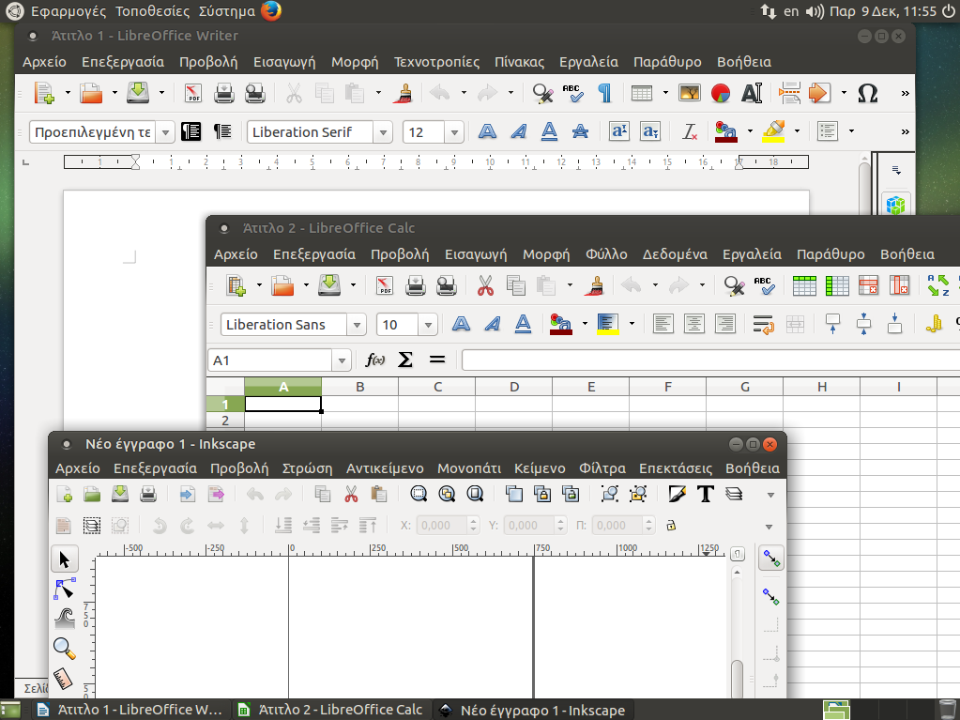Pick the Inkscape Zoom magnifier tool
This screenshot has width=960, height=720.
[64, 647]
